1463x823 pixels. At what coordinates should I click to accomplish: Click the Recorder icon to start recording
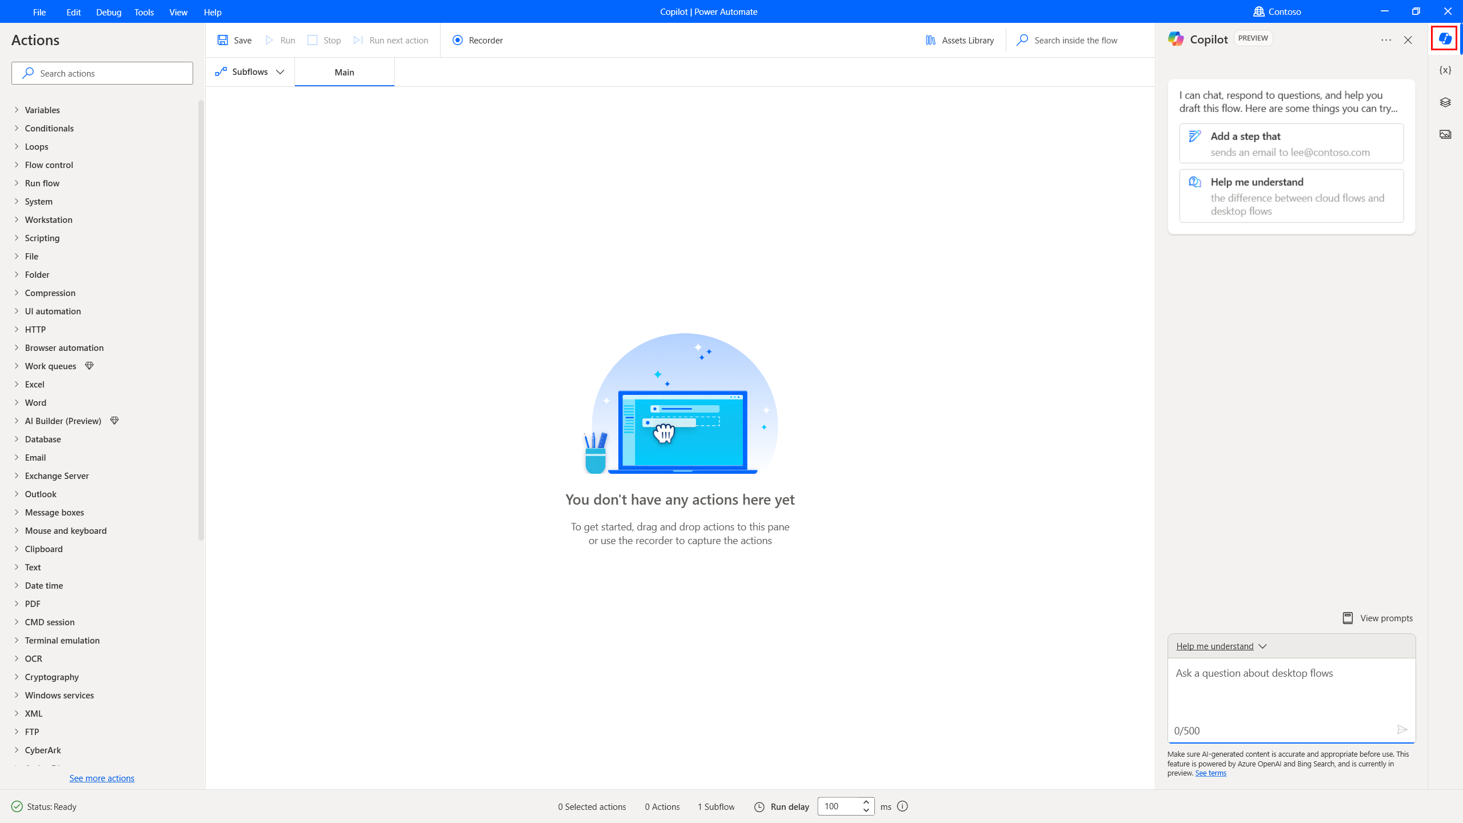pos(456,40)
